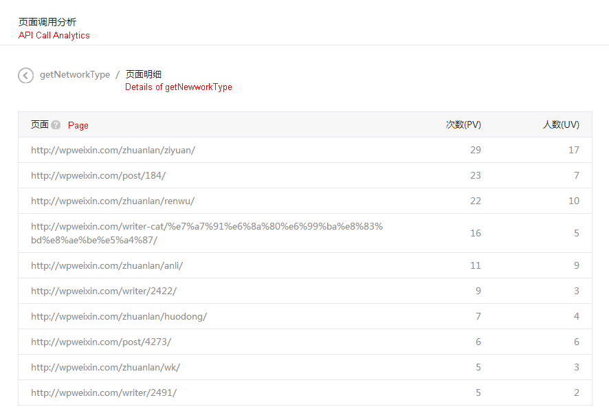609x409 pixels.
Task: Click the back arrow circle icon
Action: click(x=25, y=76)
